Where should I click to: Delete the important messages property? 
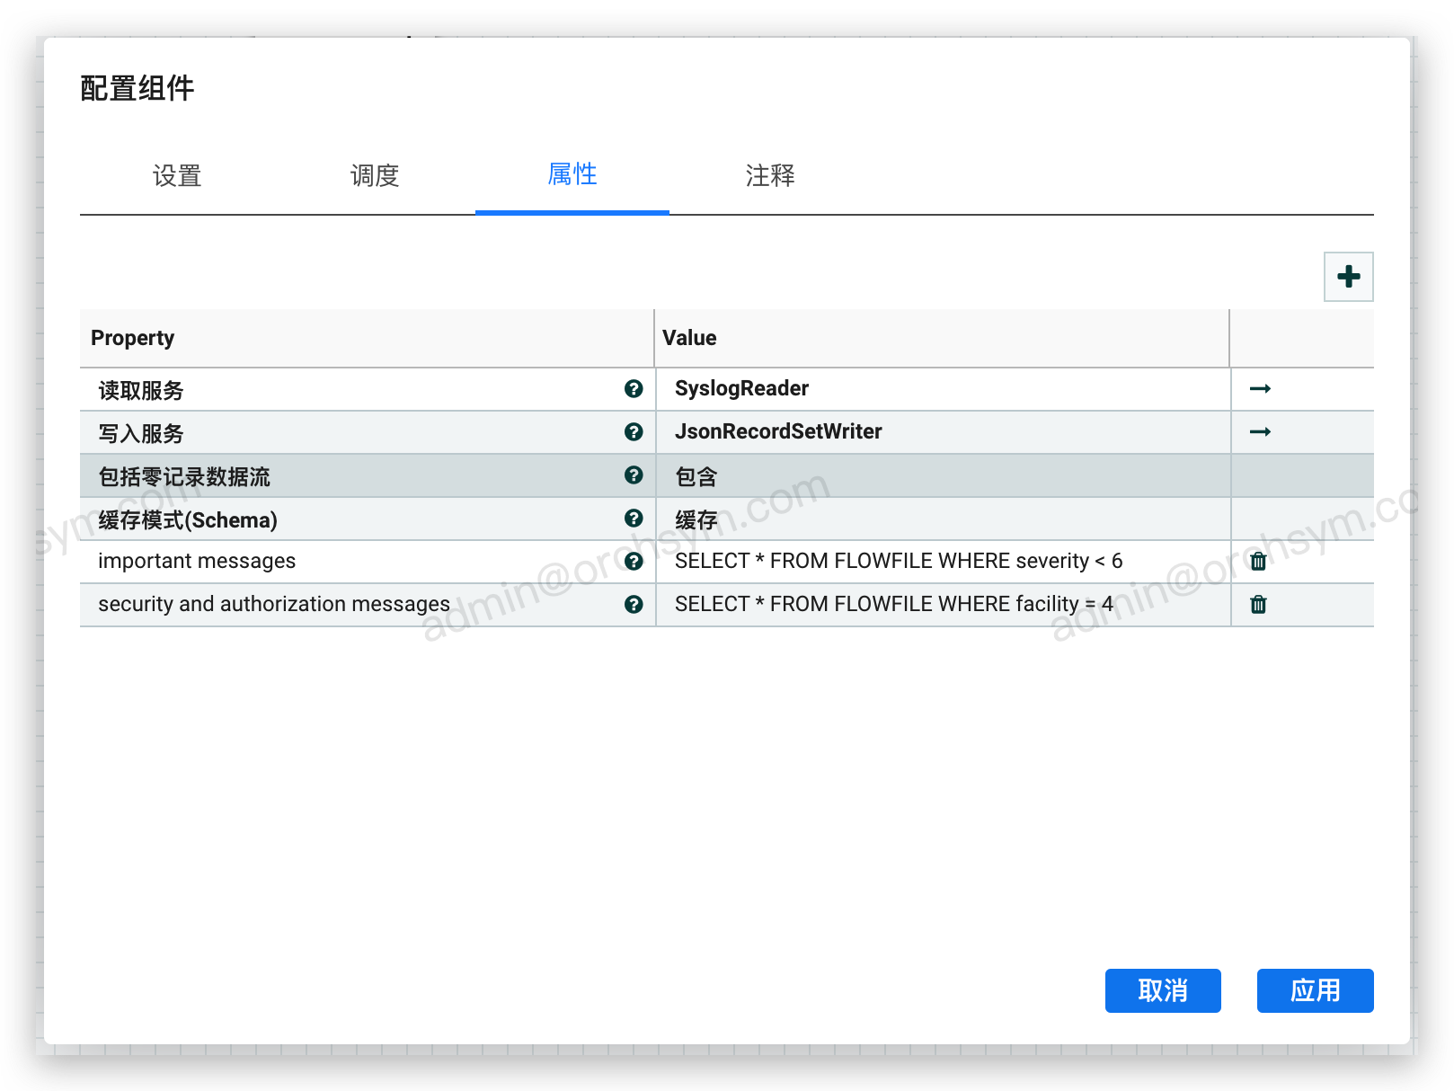coord(1258,562)
